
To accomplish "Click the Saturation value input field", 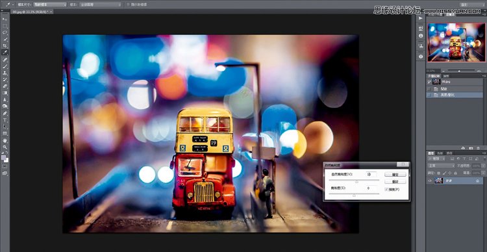I will [x=371, y=188].
